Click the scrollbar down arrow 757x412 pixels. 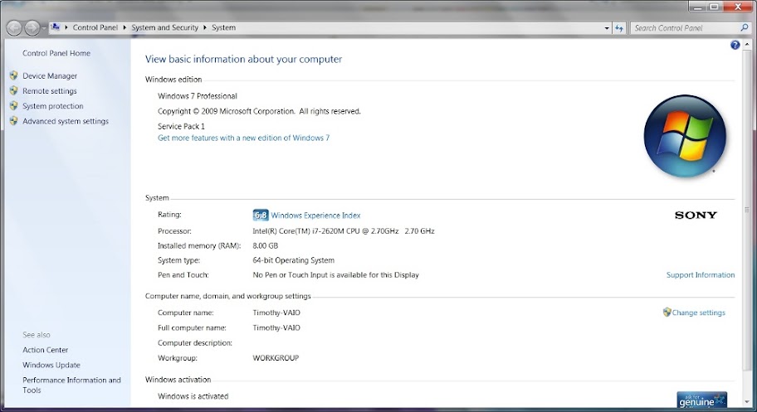pyautogui.click(x=747, y=401)
